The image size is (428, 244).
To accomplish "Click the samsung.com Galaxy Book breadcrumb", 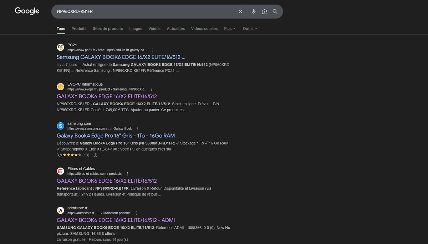I will pos(100,128).
